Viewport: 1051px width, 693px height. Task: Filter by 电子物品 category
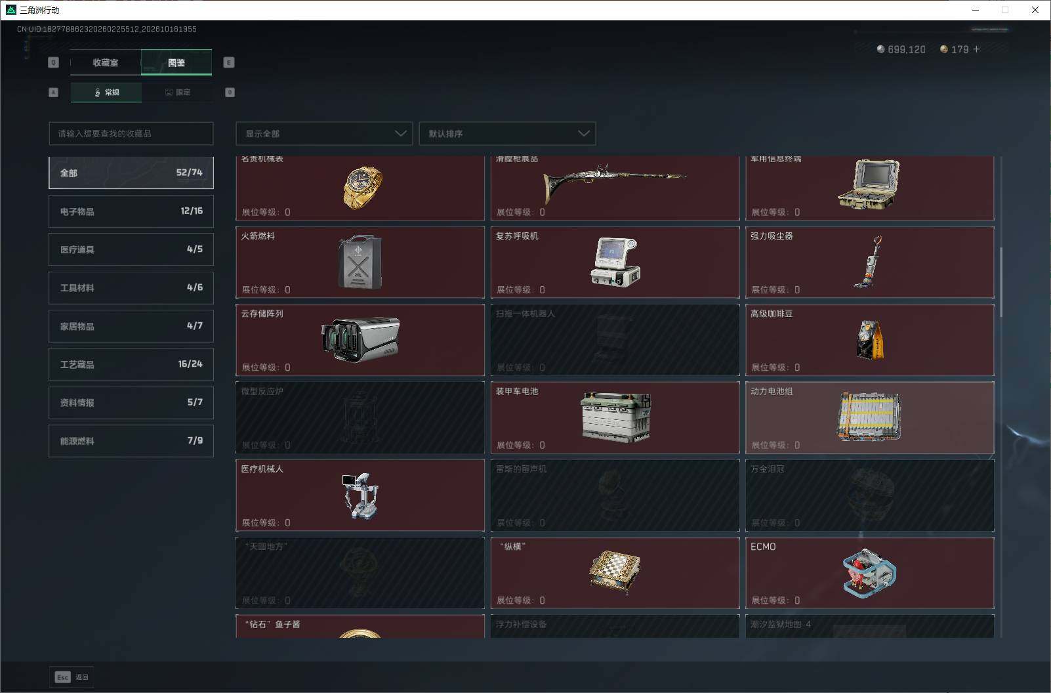[x=131, y=211]
